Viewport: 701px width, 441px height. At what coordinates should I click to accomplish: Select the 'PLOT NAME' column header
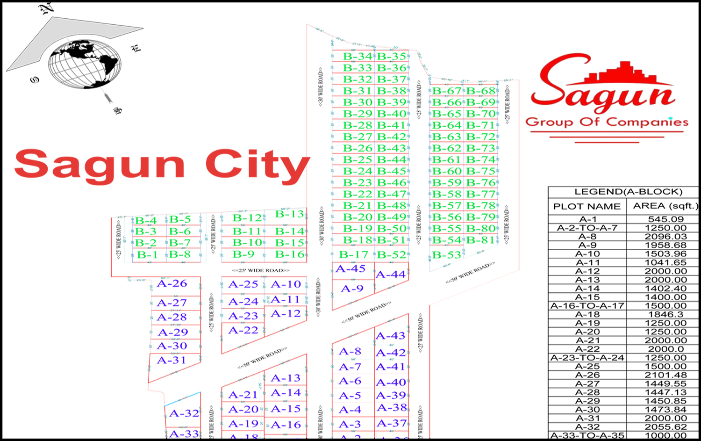pyautogui.click(x=587, y=206)
